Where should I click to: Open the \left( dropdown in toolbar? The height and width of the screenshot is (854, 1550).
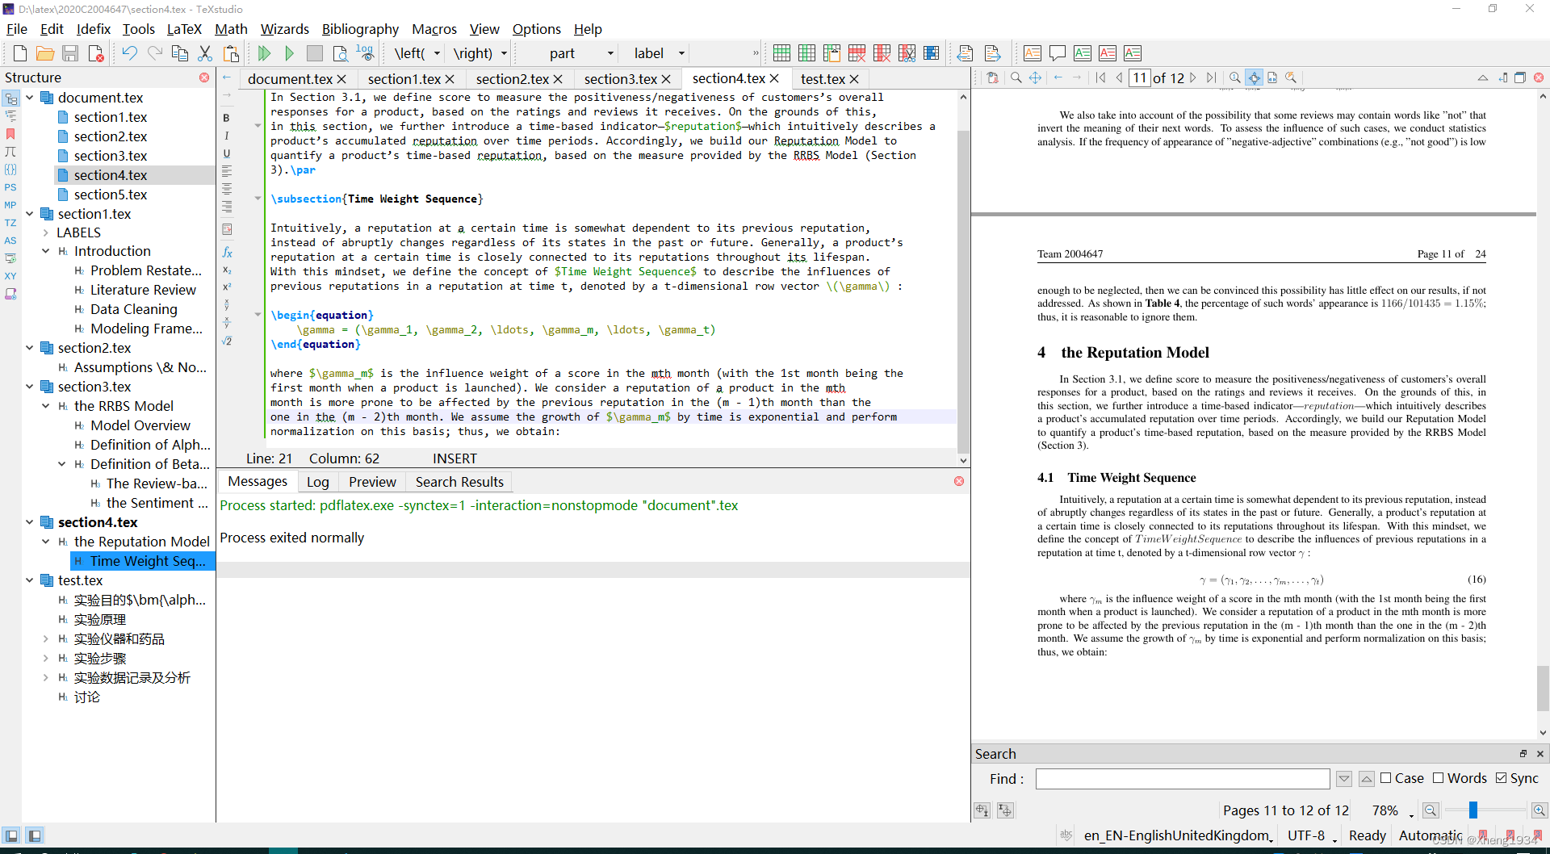437,52
